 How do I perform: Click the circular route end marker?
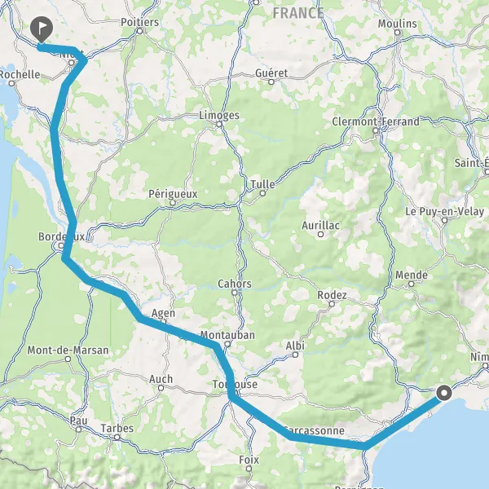[x=444, y=393]
